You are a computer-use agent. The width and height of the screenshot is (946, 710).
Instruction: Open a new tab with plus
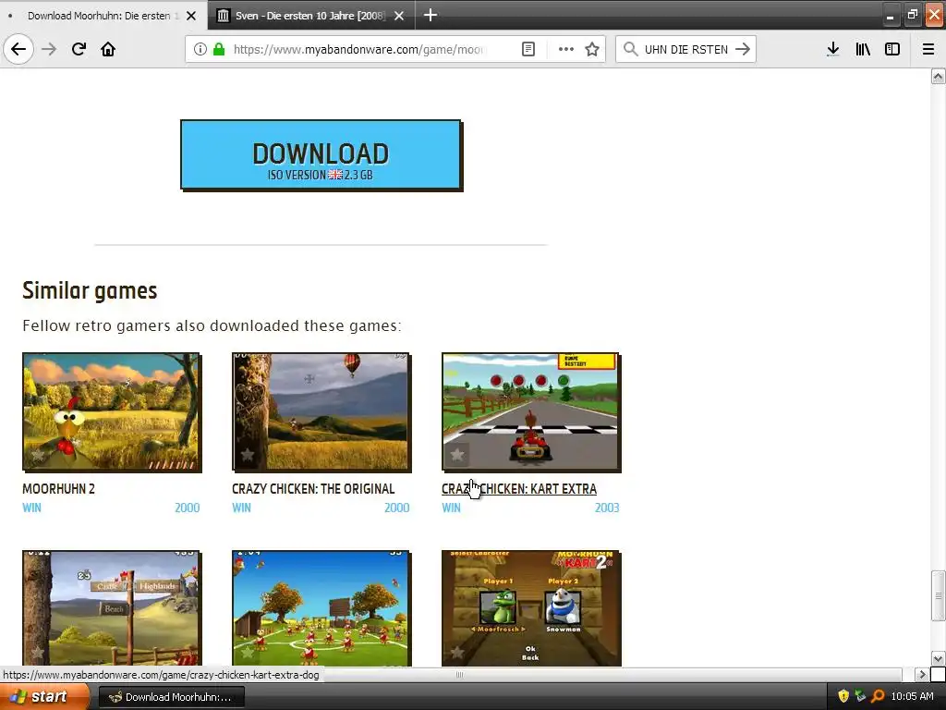coord(431,15)
